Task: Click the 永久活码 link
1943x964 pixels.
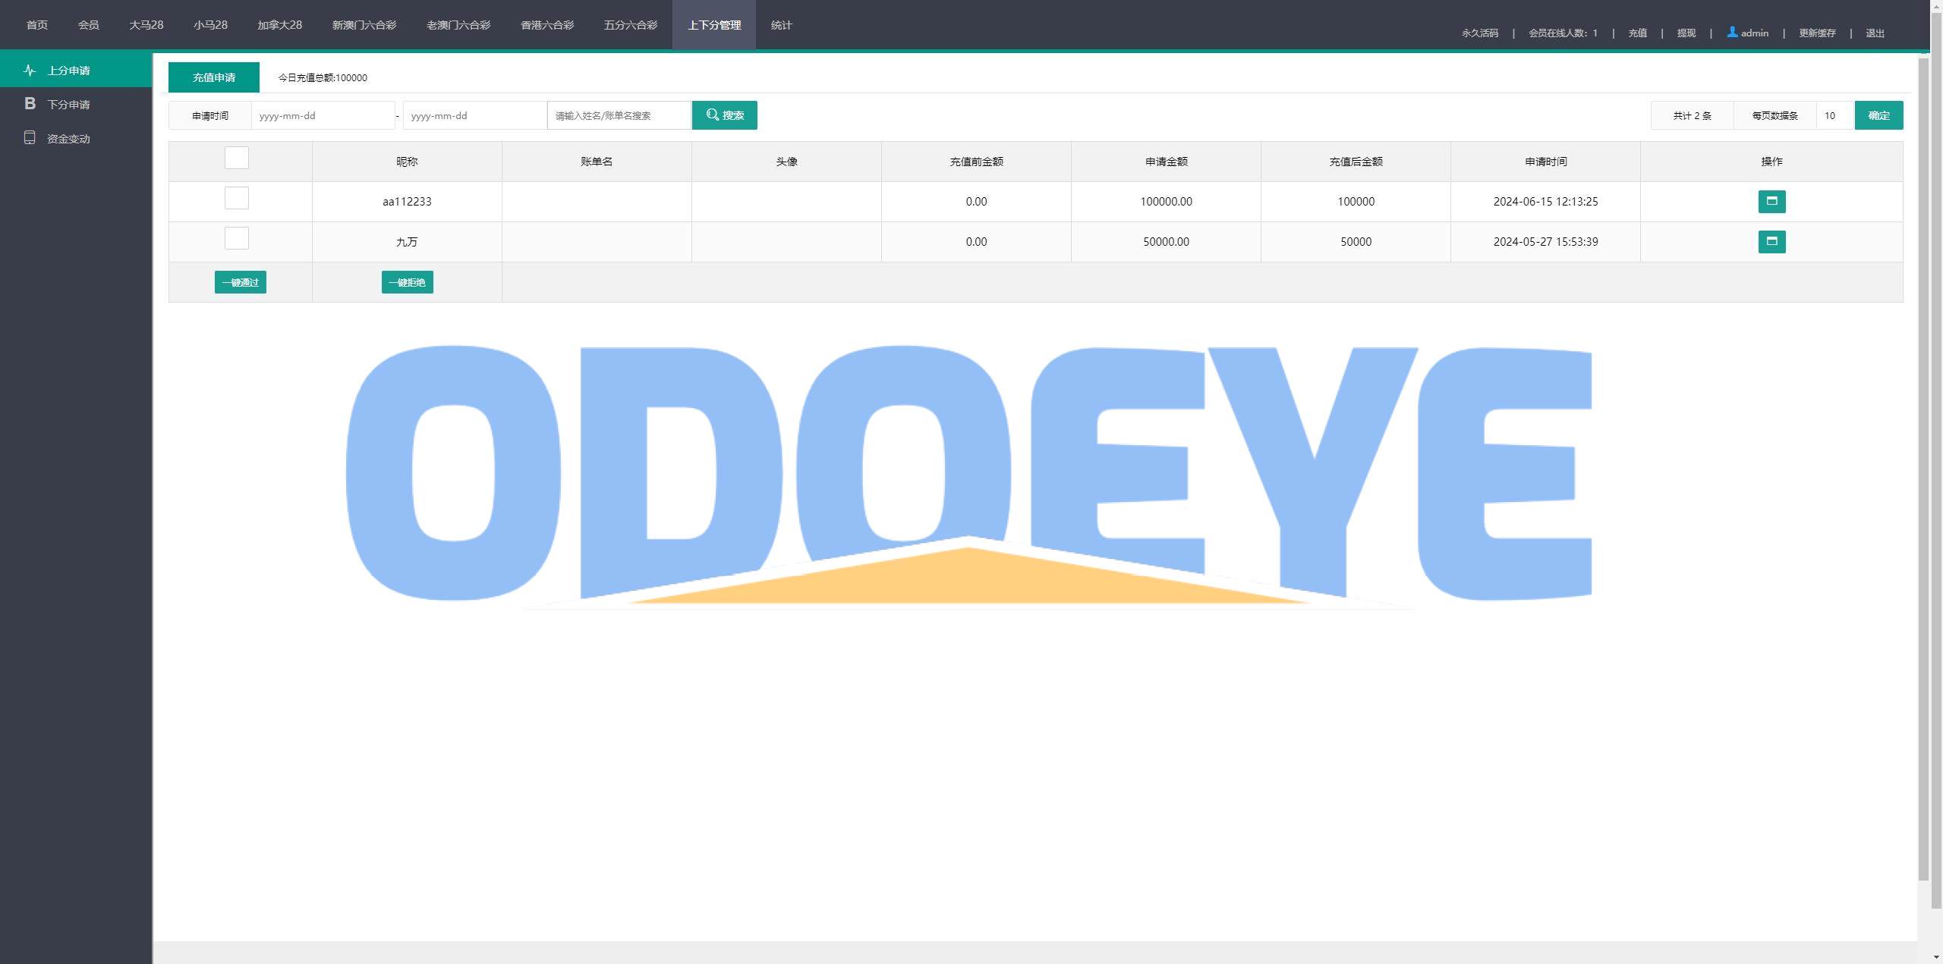Action: tap(1480, 33)
